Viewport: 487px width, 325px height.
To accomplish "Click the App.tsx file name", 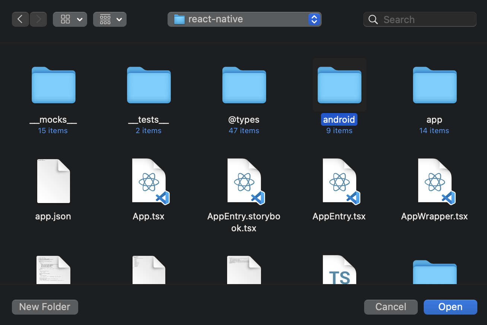I will click(149, 216).
